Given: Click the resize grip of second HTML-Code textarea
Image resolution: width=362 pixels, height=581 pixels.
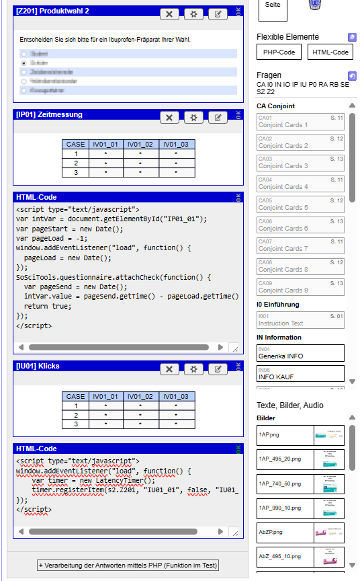Looking at the screenshot, I should coord(235,533).
